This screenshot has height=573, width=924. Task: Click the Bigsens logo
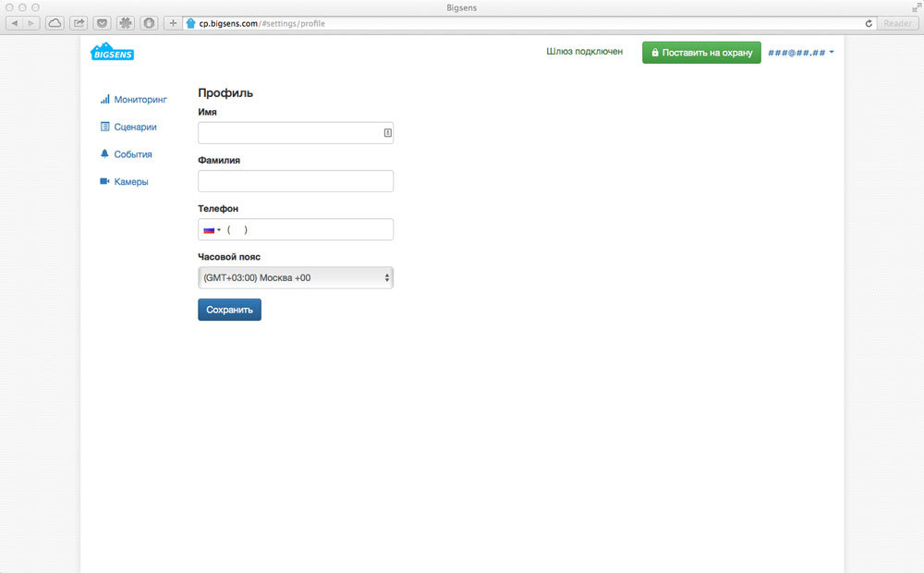(112, 52)
